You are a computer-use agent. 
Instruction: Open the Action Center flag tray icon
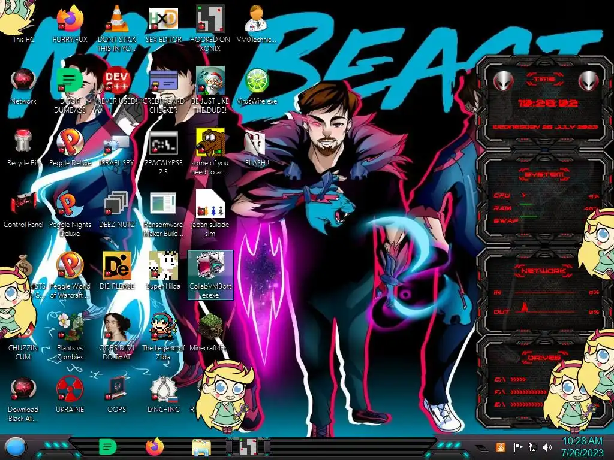[518, 447]
